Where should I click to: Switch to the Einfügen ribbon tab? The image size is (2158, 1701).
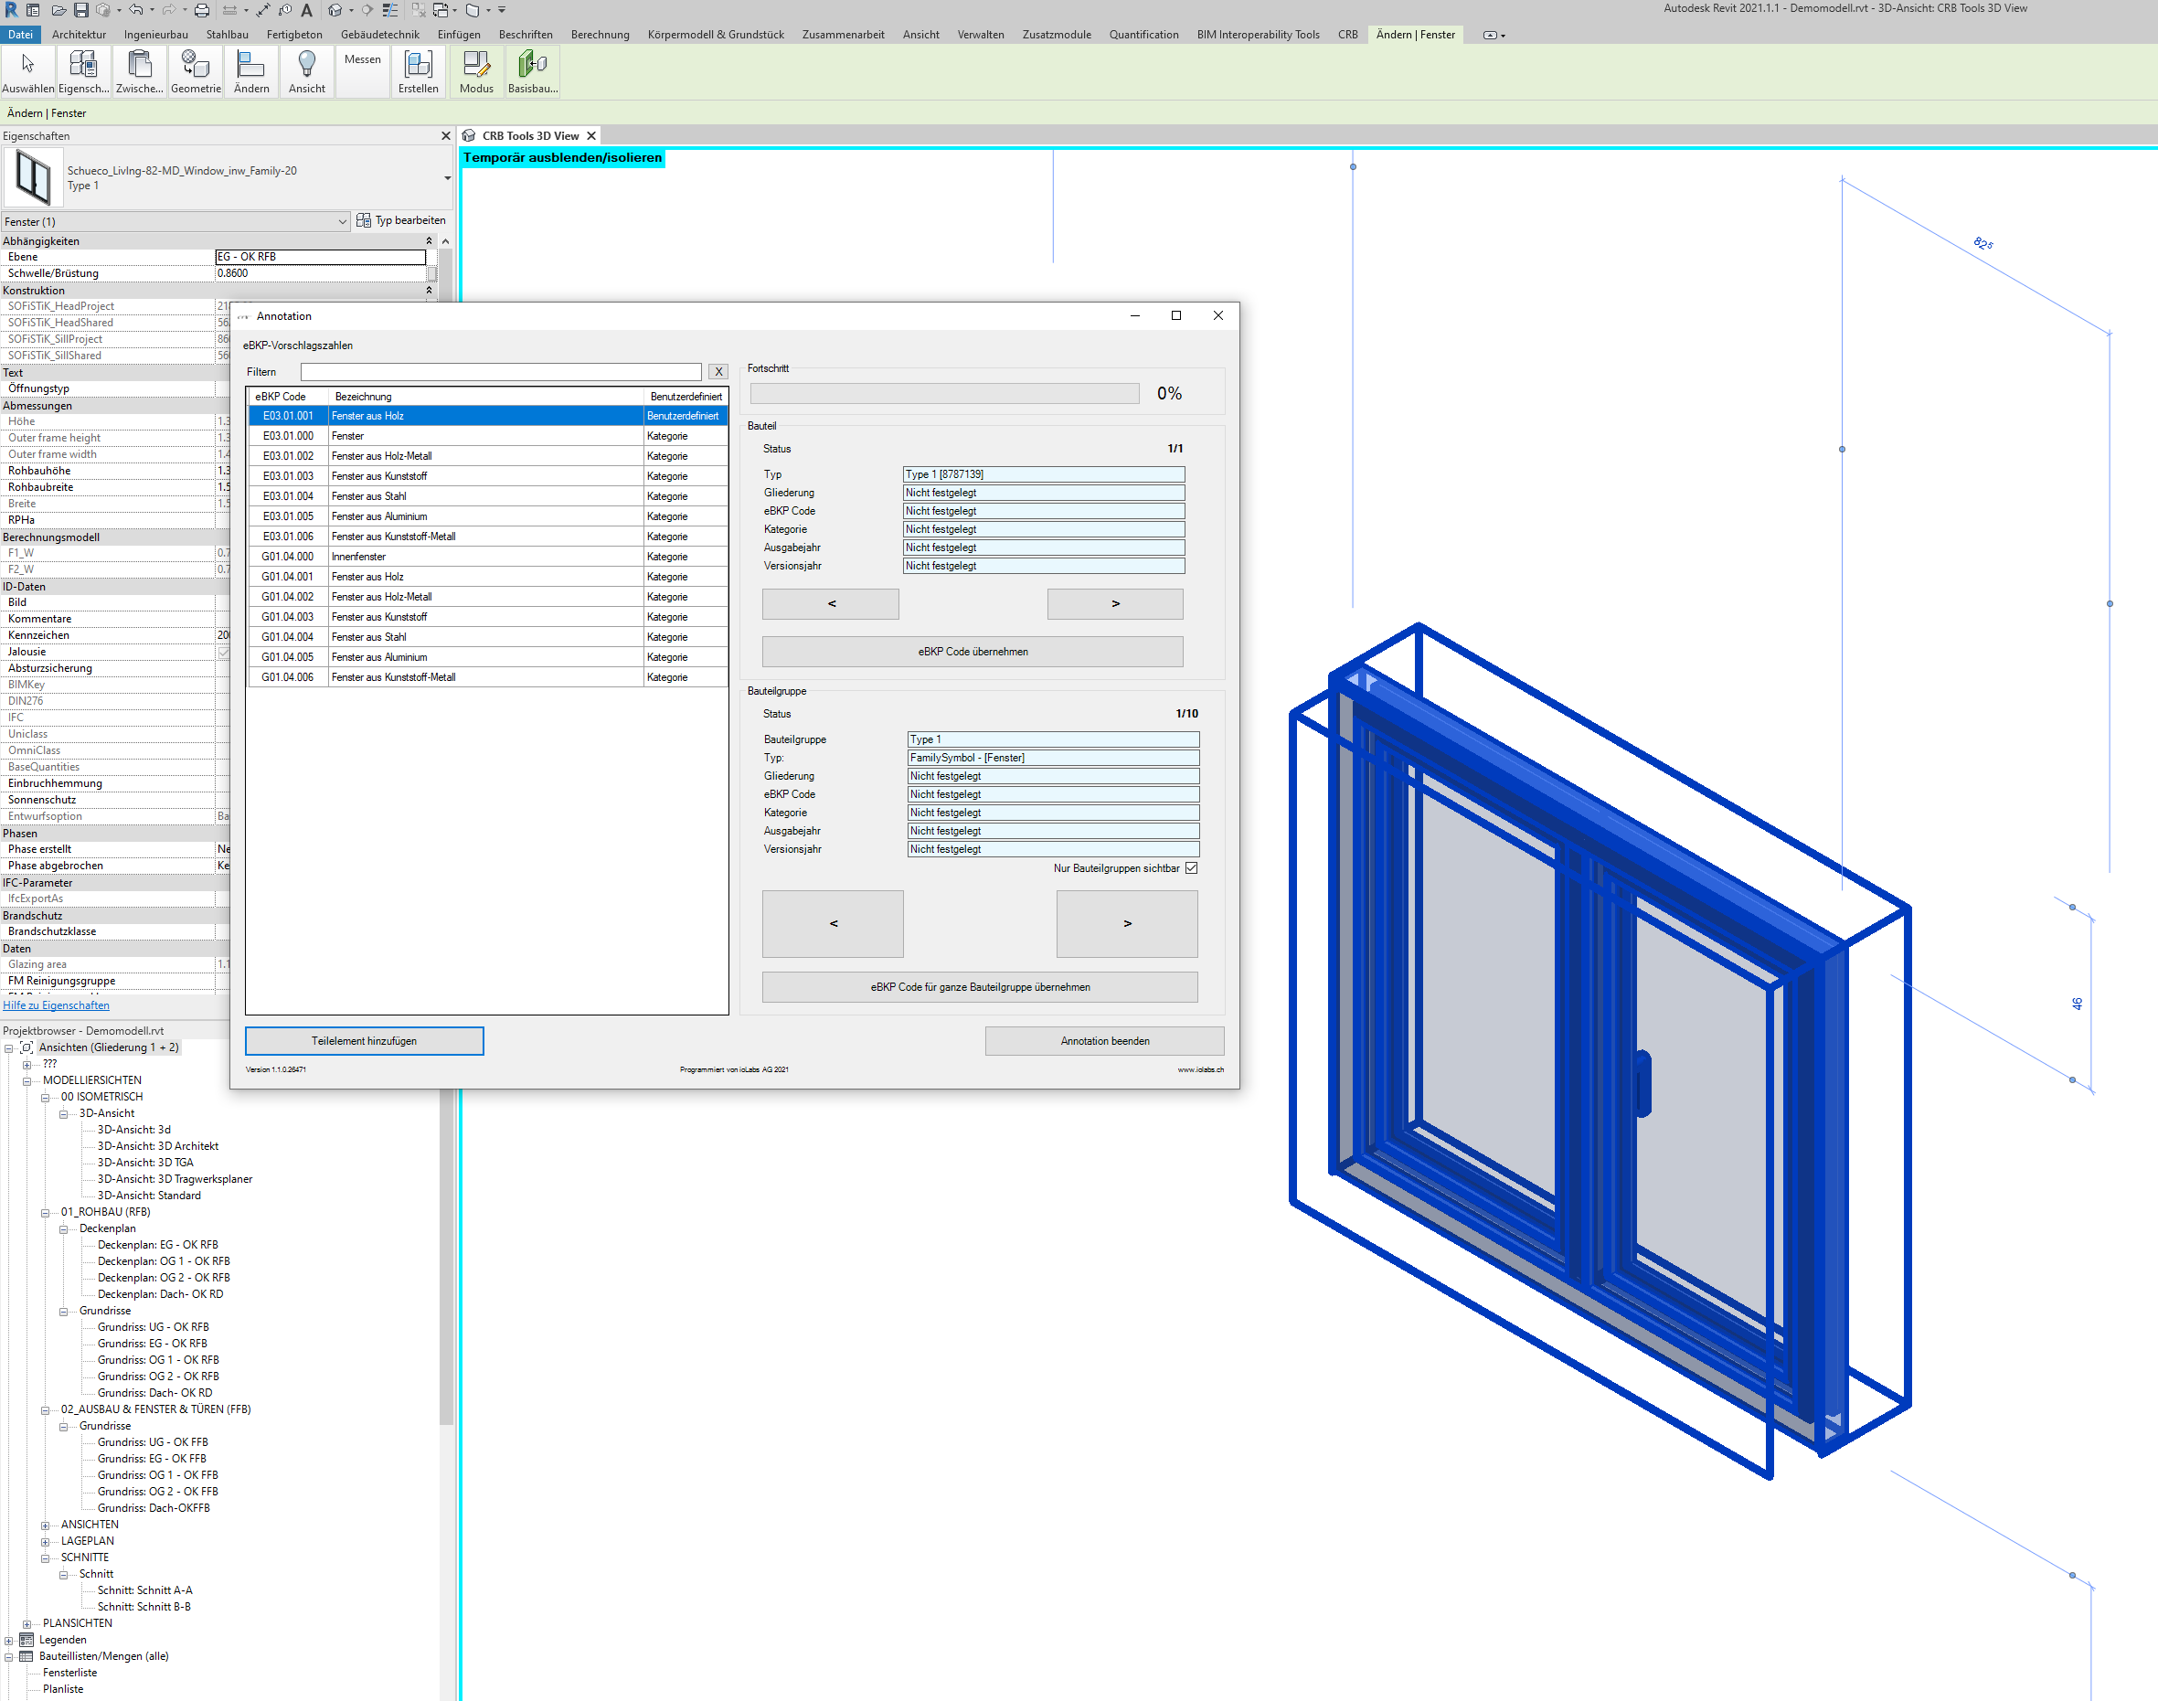[459, 35]
